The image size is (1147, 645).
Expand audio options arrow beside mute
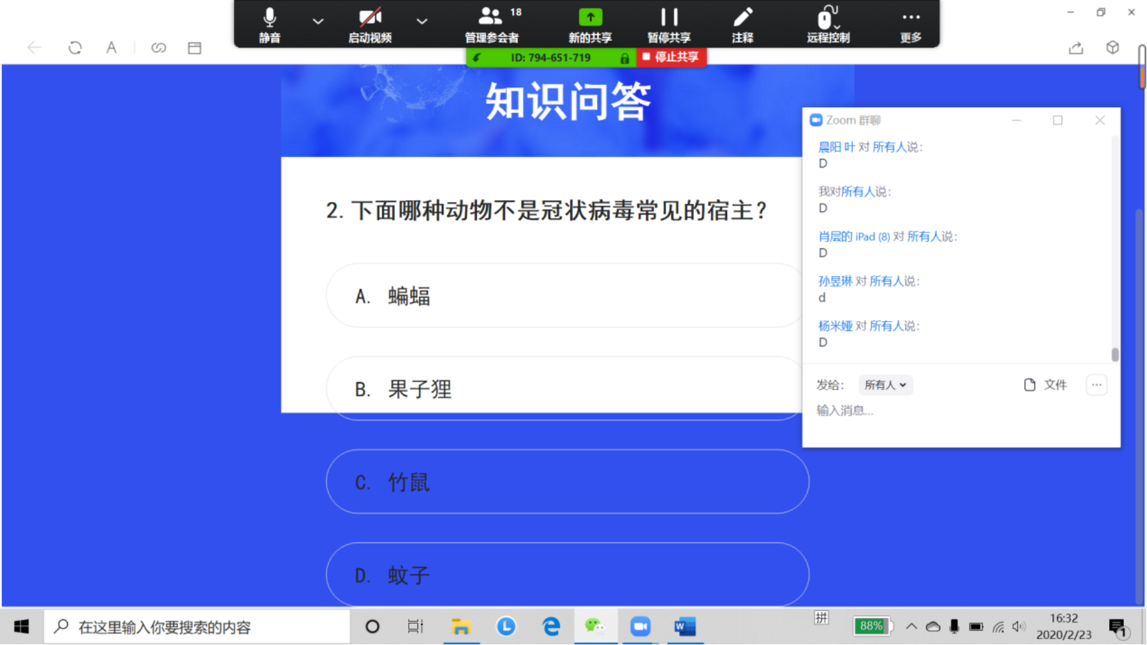click(318, 21)
